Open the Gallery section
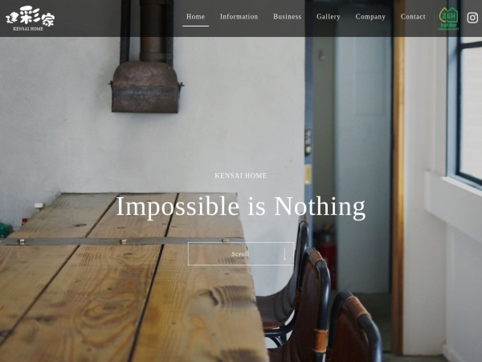The image size is (482, 362). click(x=329, y=17)
